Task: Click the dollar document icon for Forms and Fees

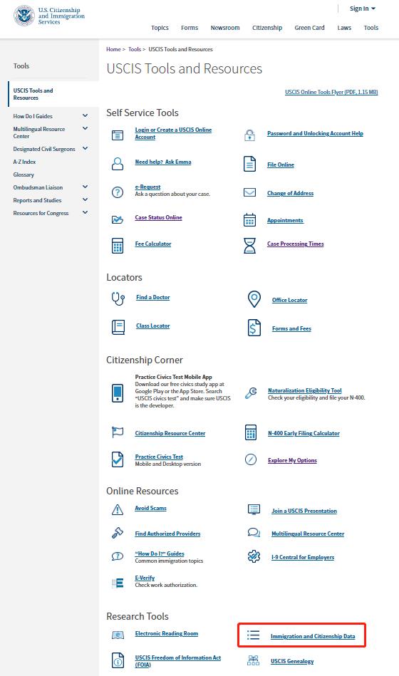Action: (x=254, y=328)
